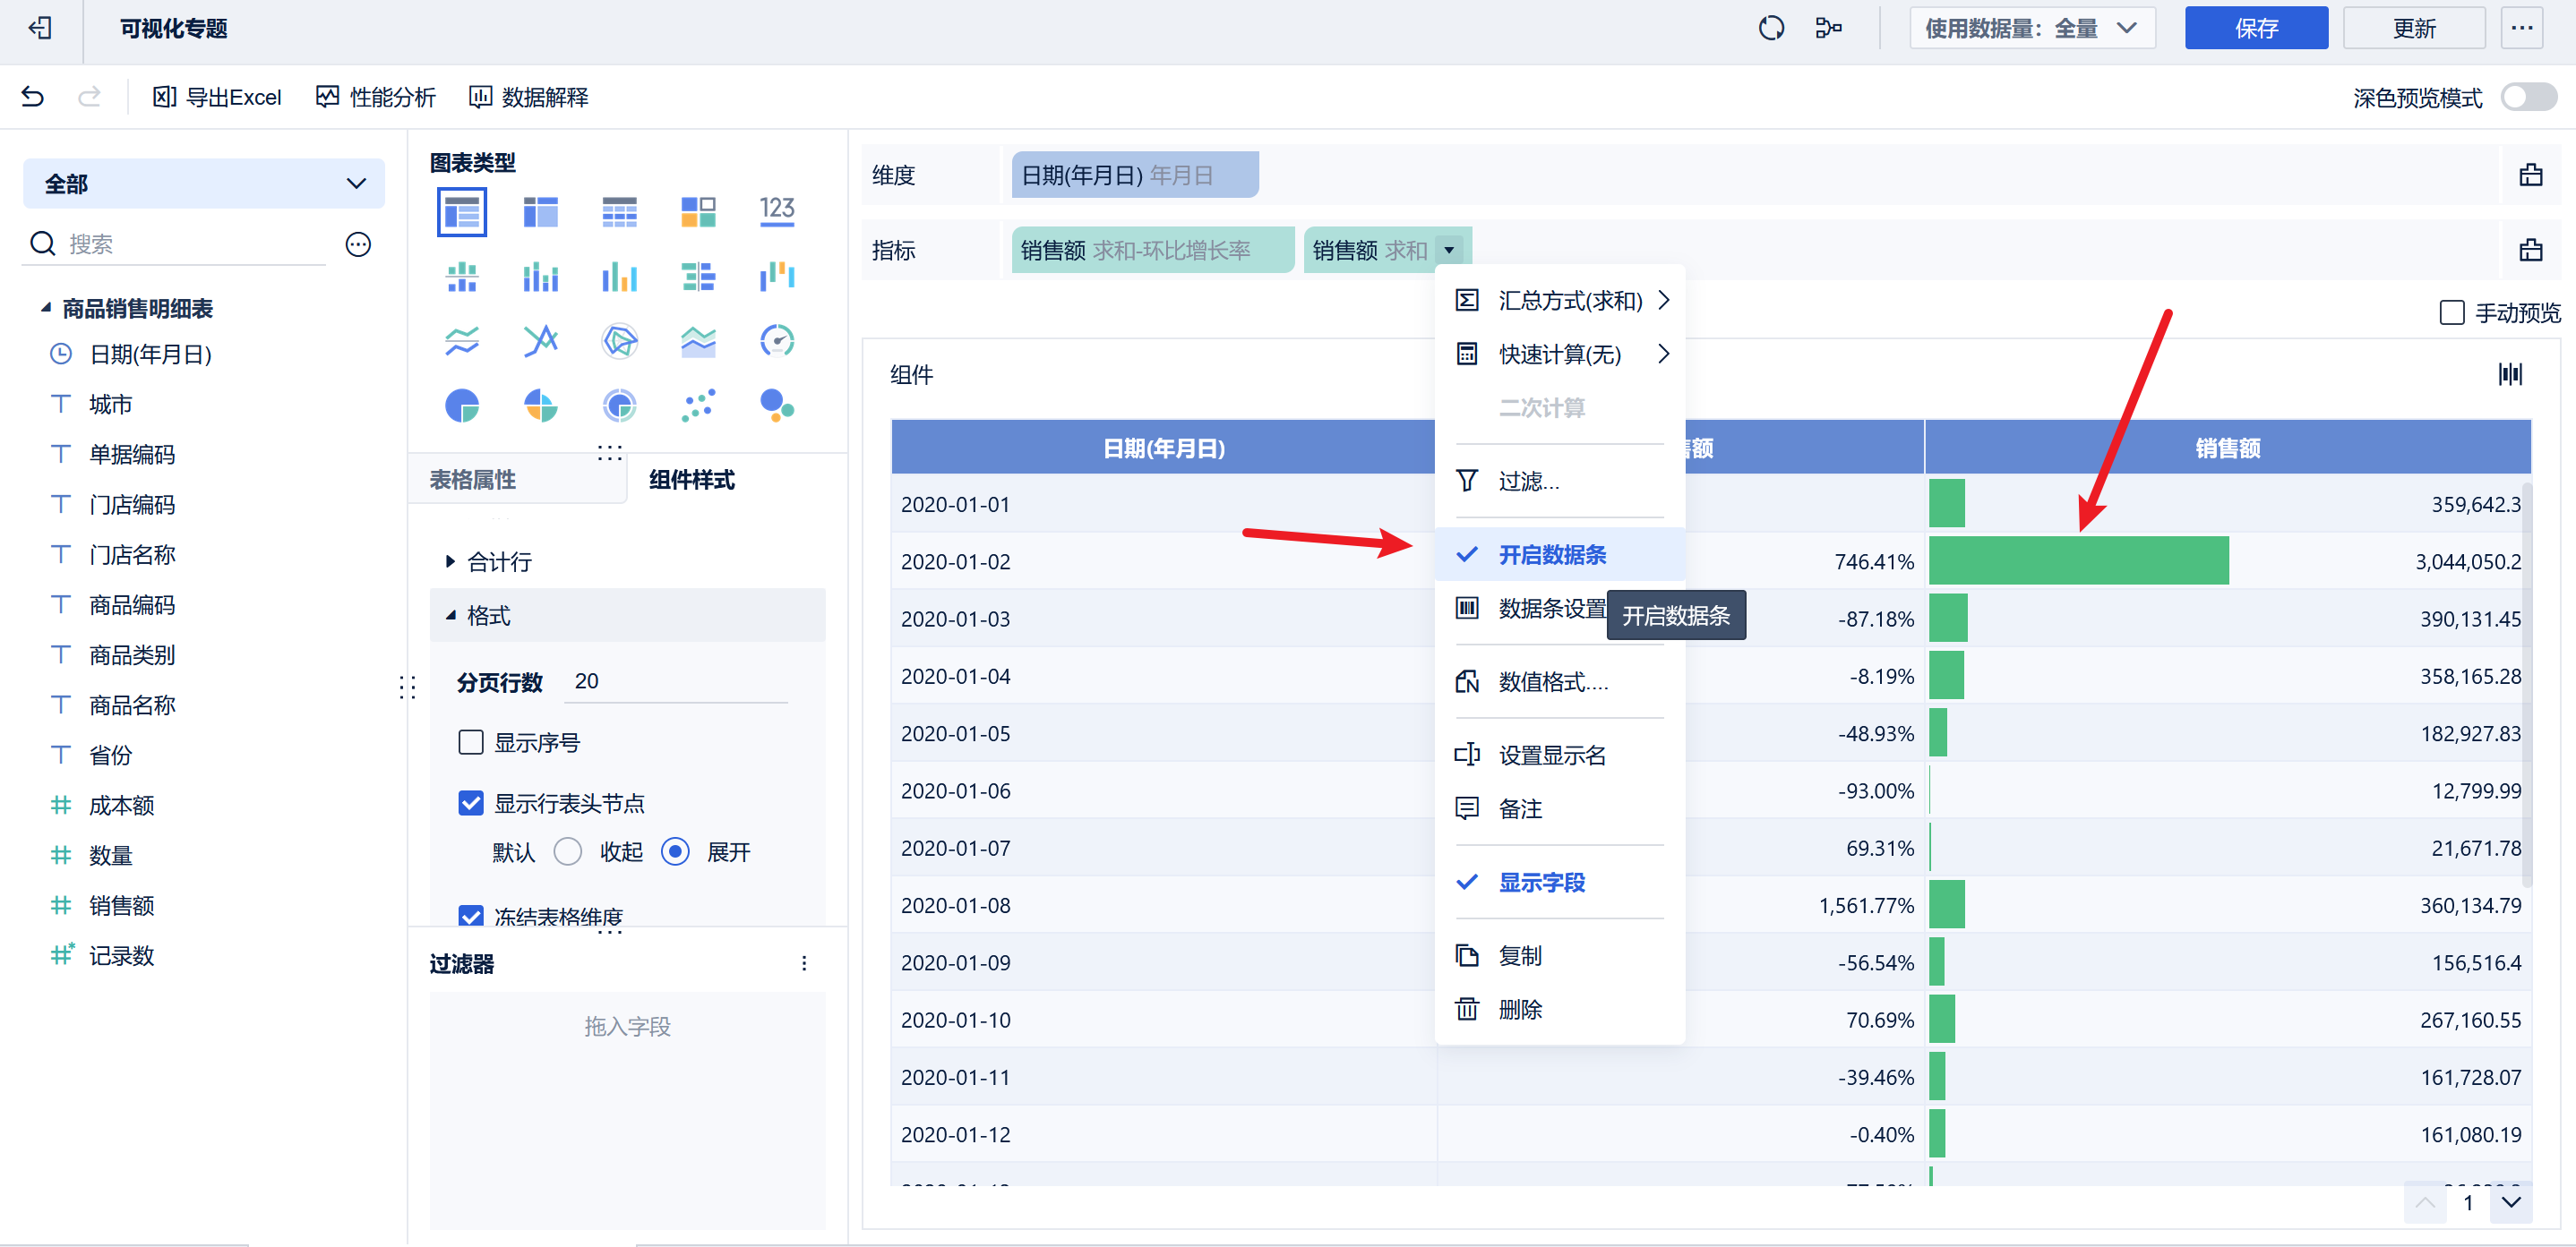2576x1247 pixels.
Task: Click the undo arrow icon
Action: 33,97
